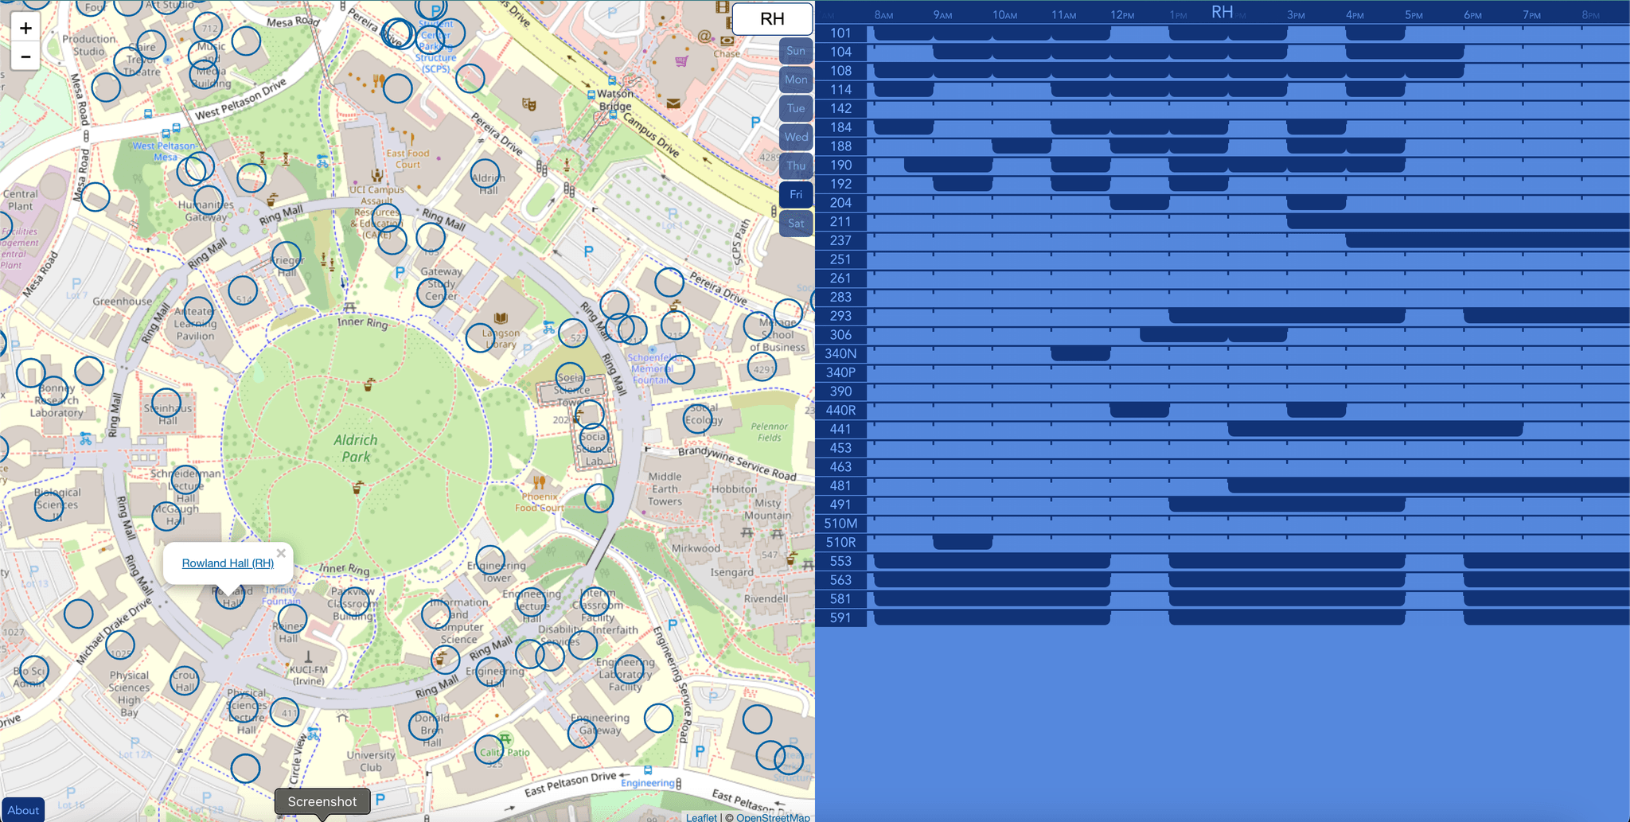
Task: Open the About page
Action: (x=23, y=810)
